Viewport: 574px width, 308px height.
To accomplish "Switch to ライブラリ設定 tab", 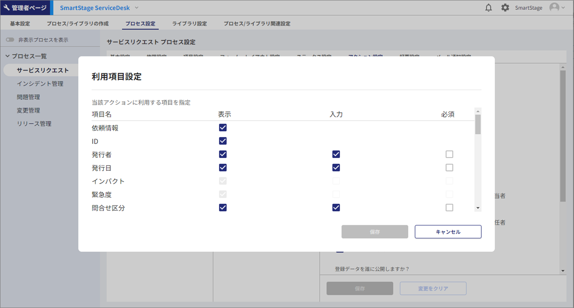I will [189, 24].
